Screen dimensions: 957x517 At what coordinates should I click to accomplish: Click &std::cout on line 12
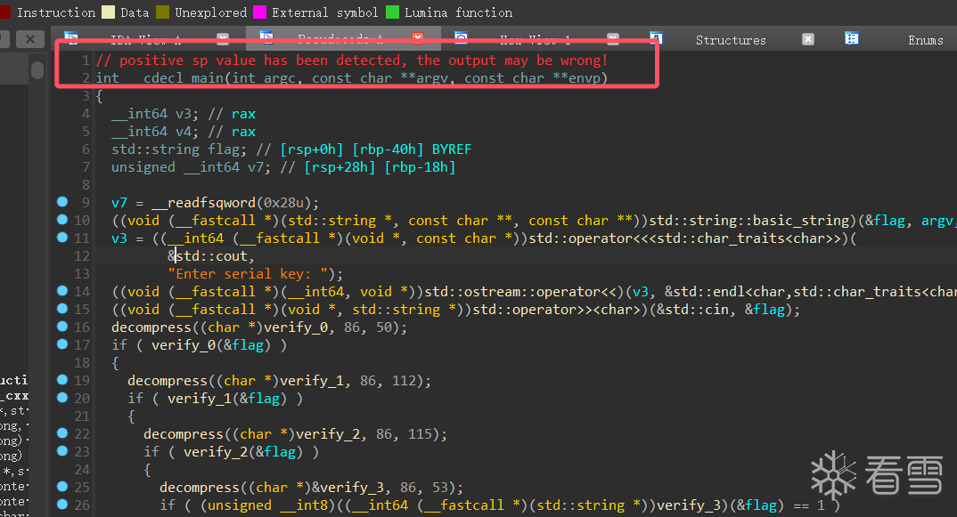(208, 256)
